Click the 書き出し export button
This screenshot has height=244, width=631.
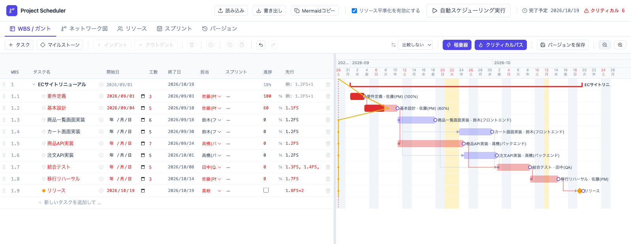click(x=269, y=11)
